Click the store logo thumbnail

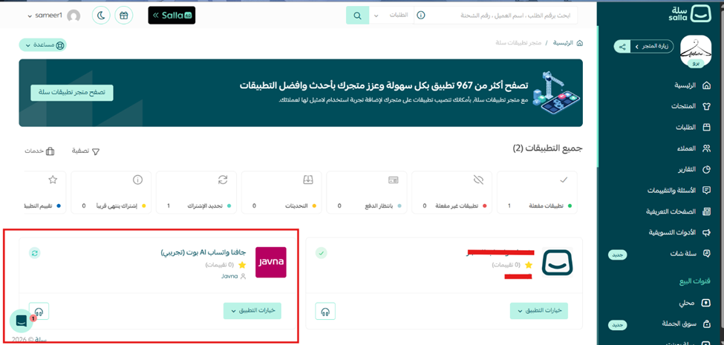695,52
